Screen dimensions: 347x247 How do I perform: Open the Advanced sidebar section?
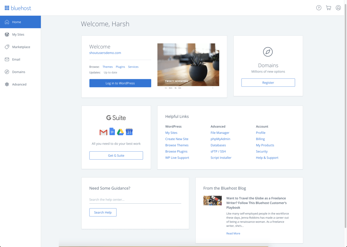click(20, 84)
